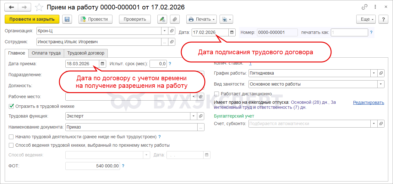
Task: Click the Колич. ставок value link
Action: 250,63
